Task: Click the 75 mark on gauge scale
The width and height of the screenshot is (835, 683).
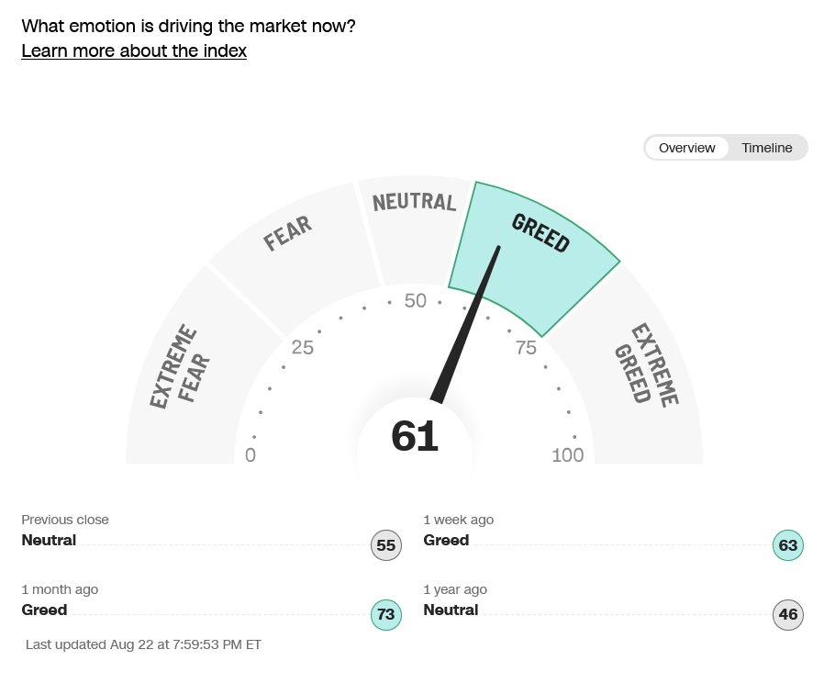Action: coord(526,347)
